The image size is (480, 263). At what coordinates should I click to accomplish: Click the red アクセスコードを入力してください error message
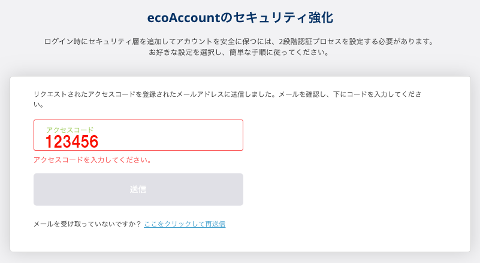click(92, 160)
